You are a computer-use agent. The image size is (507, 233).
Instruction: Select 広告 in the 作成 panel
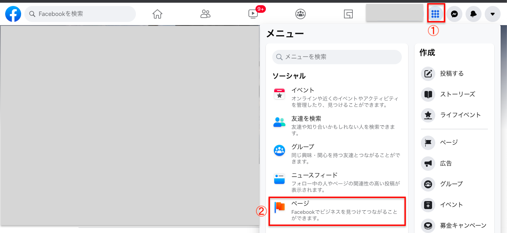[454, 163]
